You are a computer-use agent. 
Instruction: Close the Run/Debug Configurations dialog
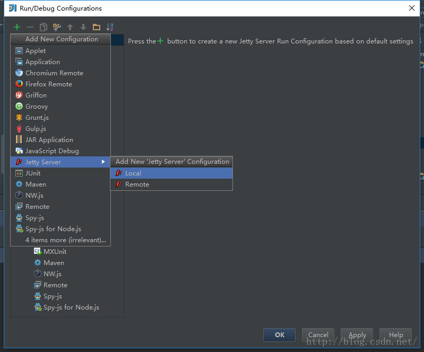point(412,8)
